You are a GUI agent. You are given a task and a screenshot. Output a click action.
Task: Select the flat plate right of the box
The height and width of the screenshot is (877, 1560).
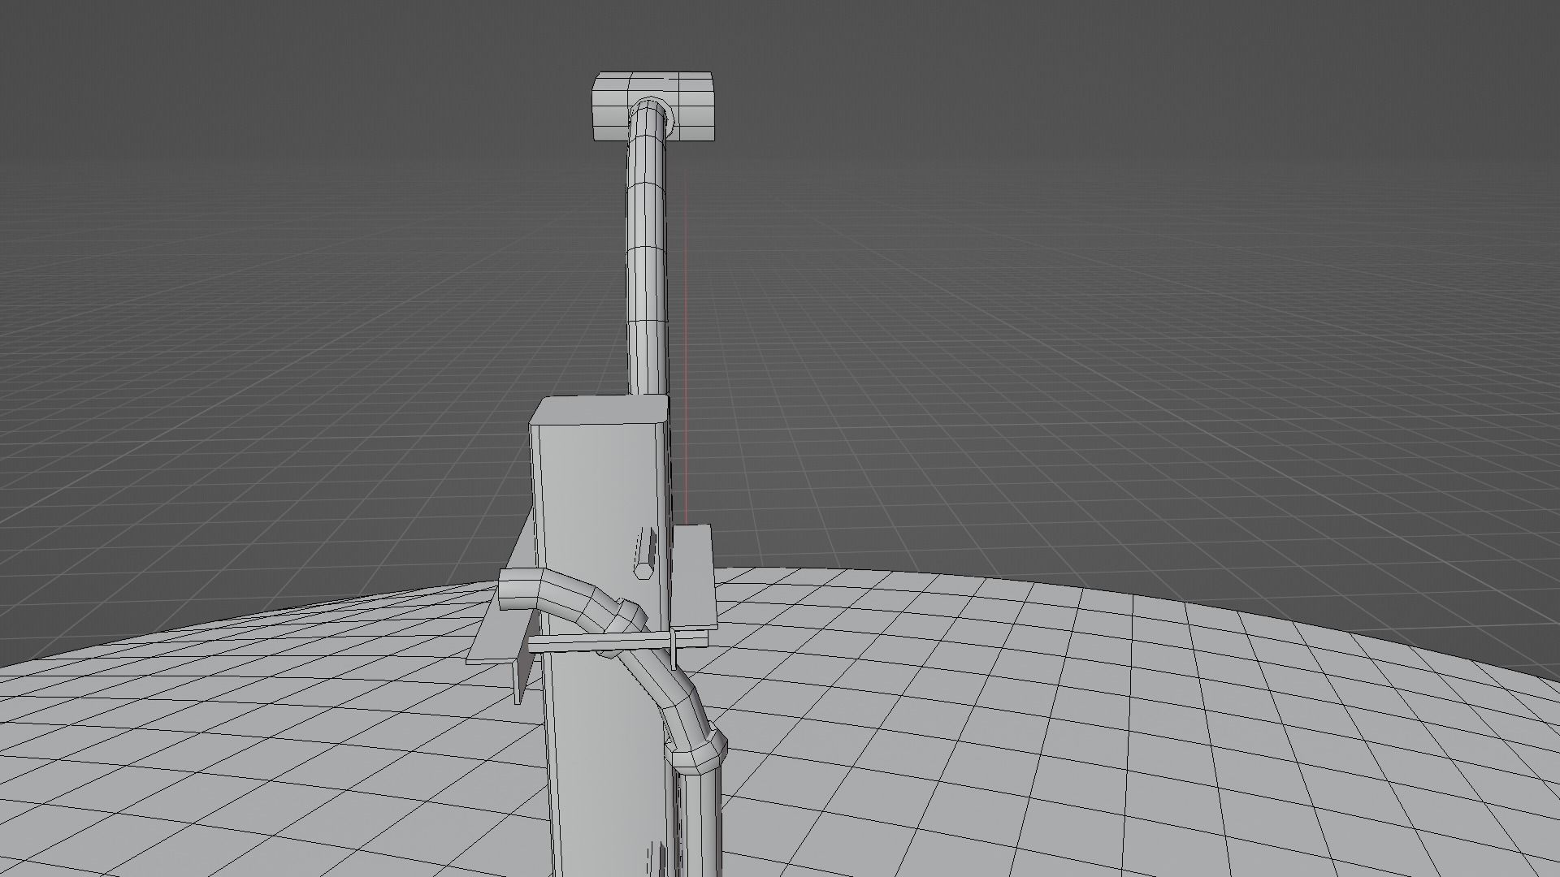click(x=693, y=577)
